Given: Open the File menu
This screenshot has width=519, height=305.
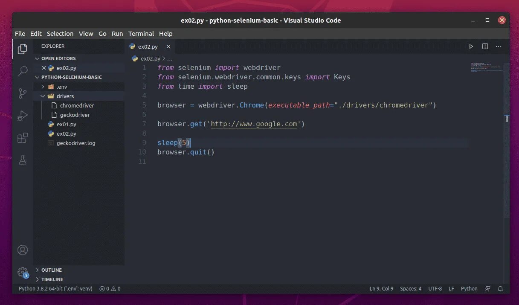Looking at the screenshot, I should click(x=20, y=34).
